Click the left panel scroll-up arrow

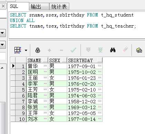tap(2, 68)
